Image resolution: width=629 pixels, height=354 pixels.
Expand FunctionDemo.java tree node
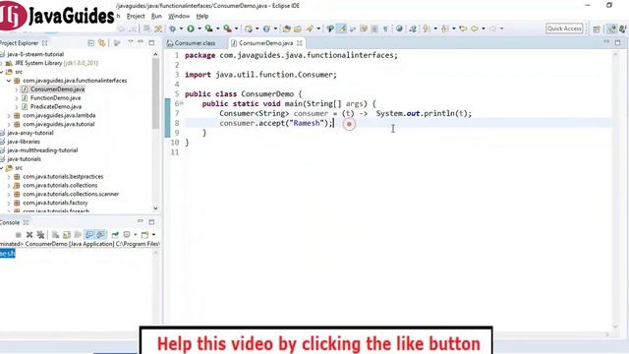pos(17,98)
